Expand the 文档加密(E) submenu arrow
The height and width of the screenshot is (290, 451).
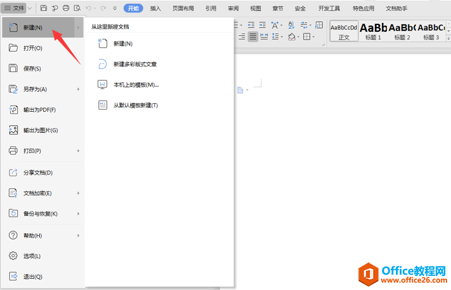pos(78,193)
